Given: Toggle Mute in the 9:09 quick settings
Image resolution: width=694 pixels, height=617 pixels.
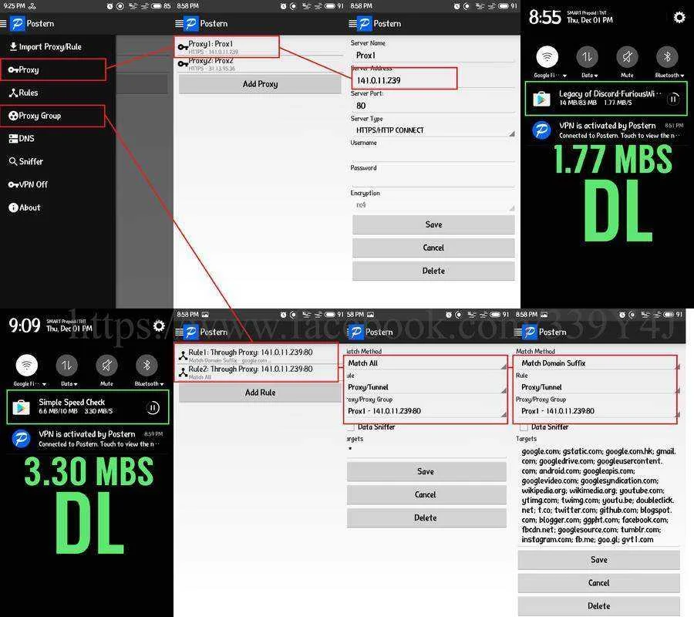Looking at the screenshot, I should click(106, 365).
